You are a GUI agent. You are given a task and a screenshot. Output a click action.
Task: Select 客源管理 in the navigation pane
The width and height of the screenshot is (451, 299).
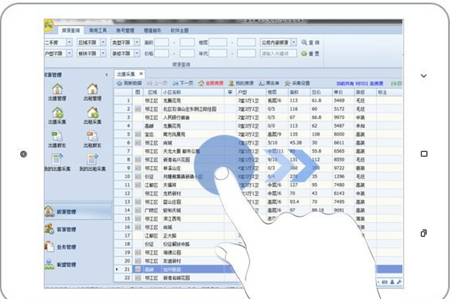[61, 229]
